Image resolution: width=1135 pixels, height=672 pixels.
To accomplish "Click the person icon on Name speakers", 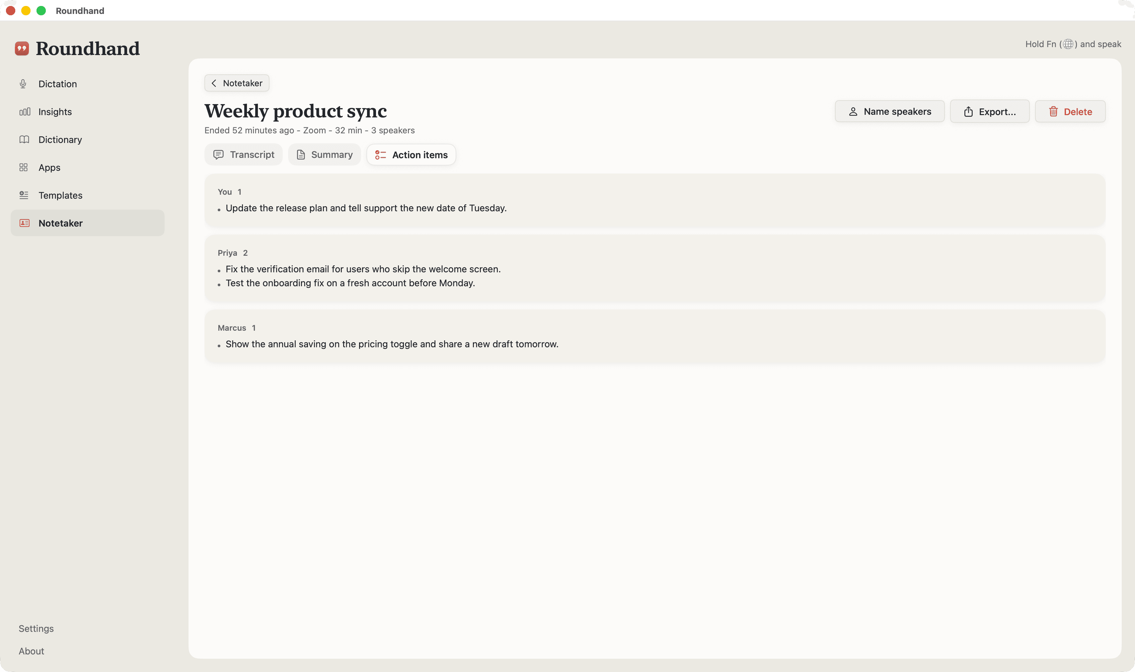I will pos(853,111).
